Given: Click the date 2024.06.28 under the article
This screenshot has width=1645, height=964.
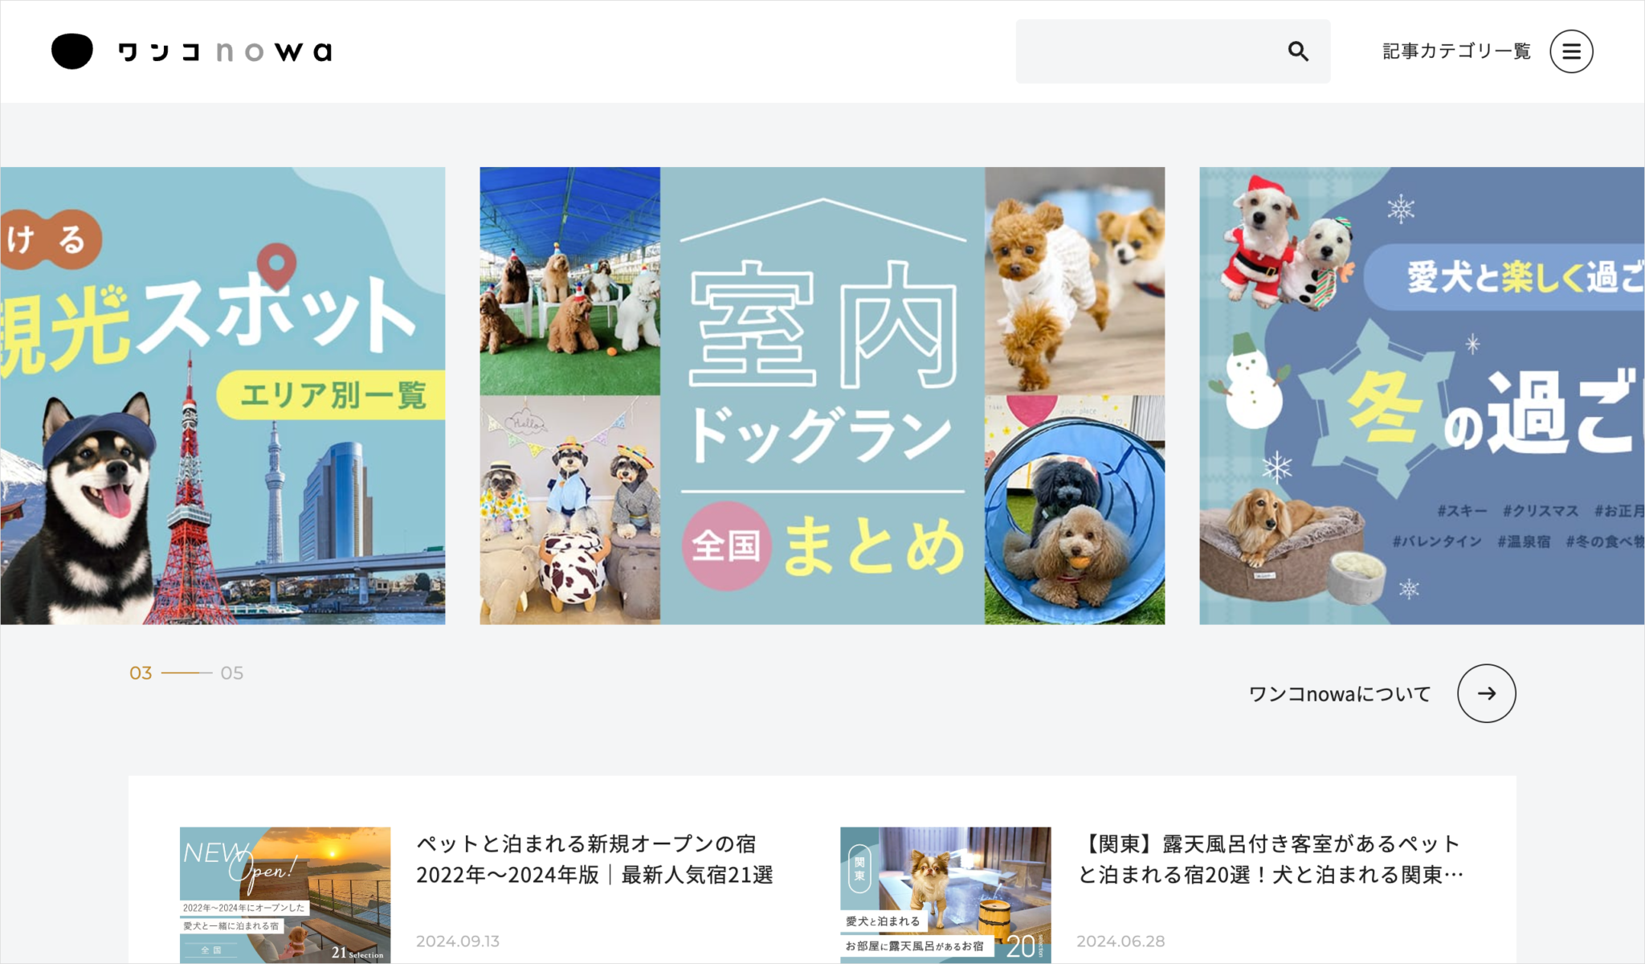Looking at the screenshot, I should (1120, 941).
